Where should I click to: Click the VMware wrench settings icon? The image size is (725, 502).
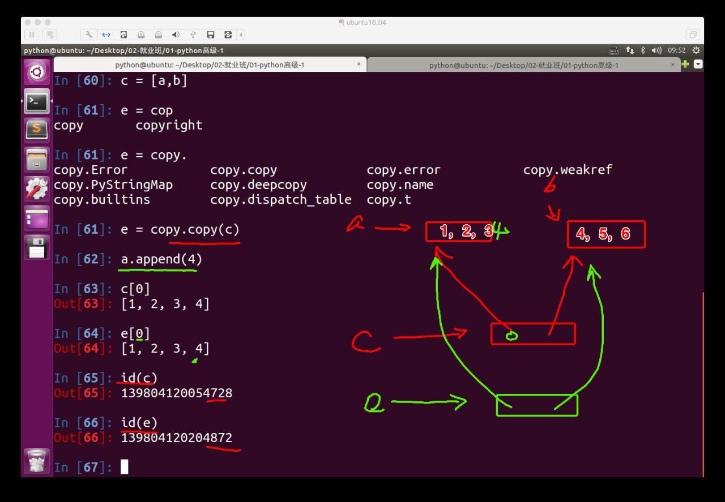pos(89,35)
